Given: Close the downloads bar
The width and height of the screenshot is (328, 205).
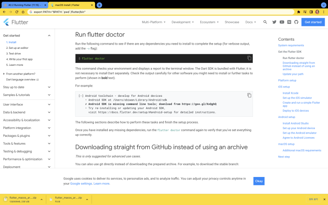Looking at the screenshot, I should (324, 199).
